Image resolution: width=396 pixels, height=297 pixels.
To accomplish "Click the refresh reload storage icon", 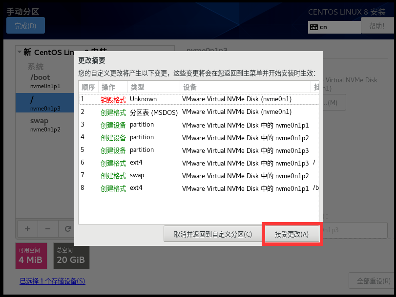I will pos(68,229).
